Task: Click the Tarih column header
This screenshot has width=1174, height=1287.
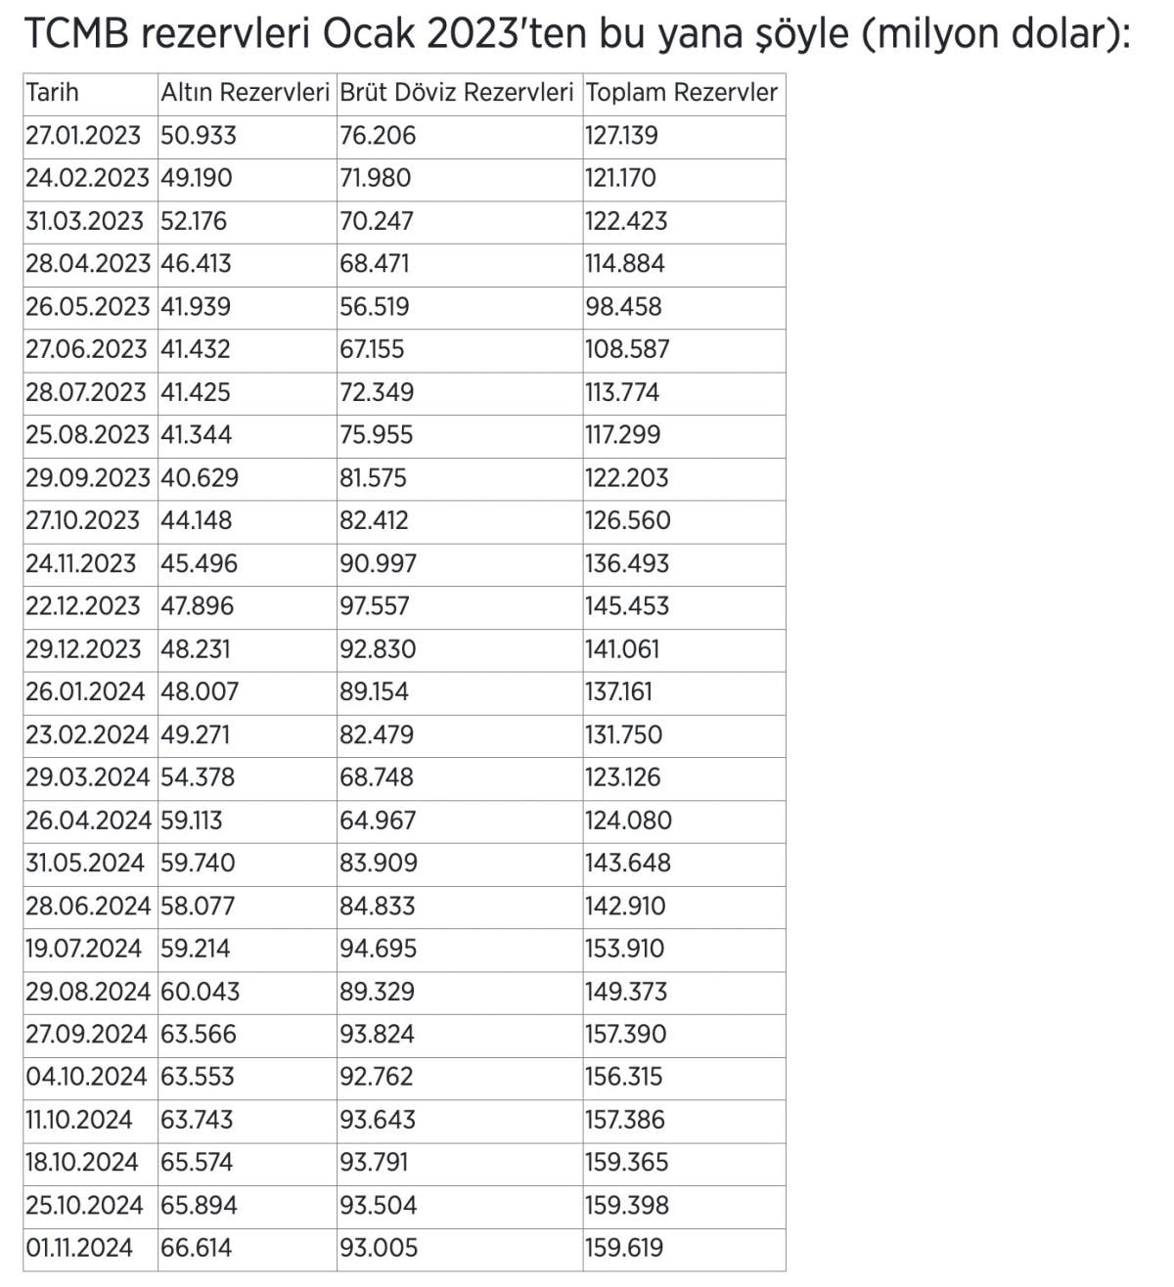Action: [53, 93]
